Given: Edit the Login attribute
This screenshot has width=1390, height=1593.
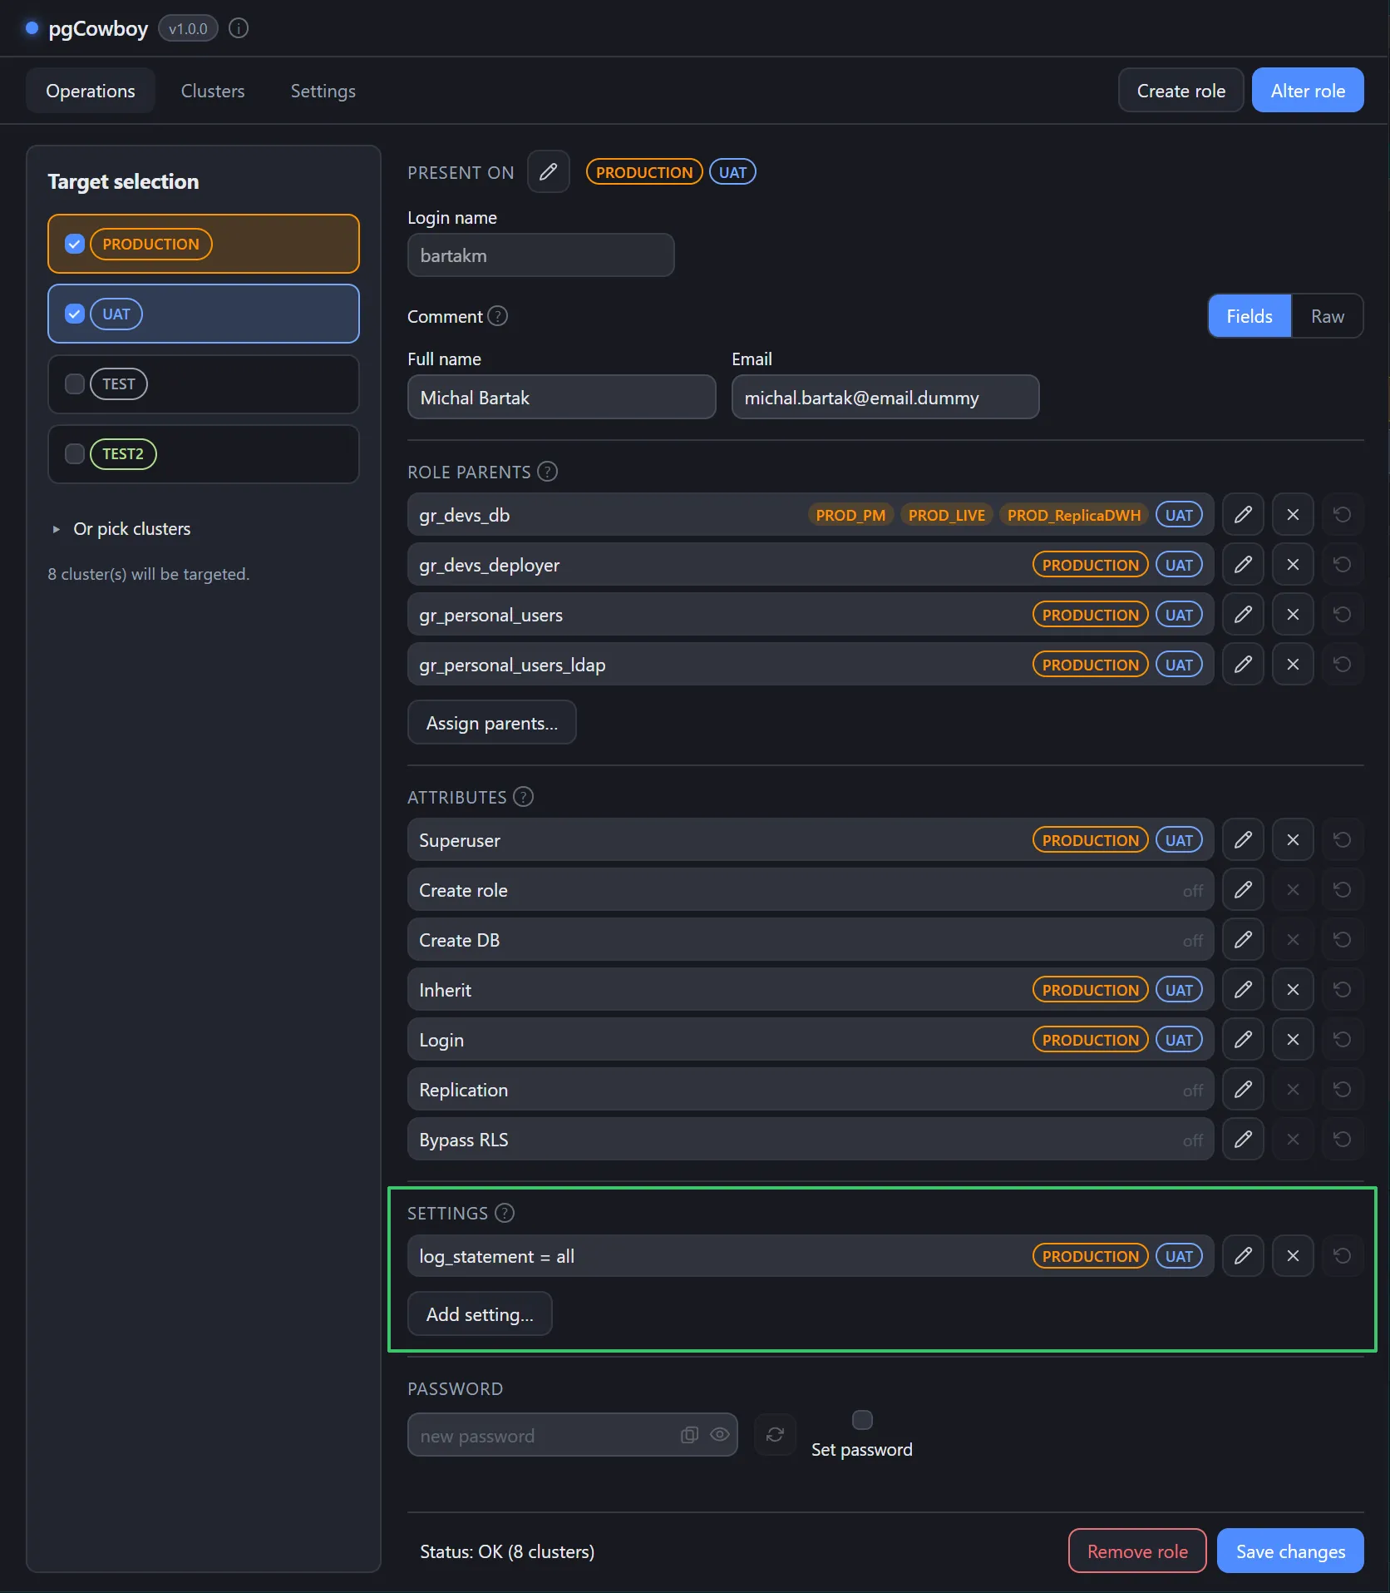Looking at the screenshot, I should click(1243, 1040).
